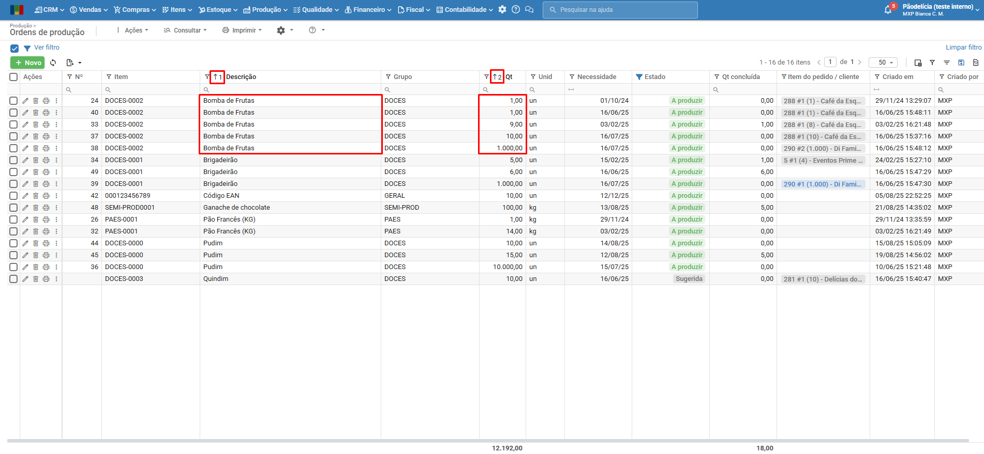This screenshot has height=454, width=984.
Task: Open the Produção menu
Action: click(265, 10)
